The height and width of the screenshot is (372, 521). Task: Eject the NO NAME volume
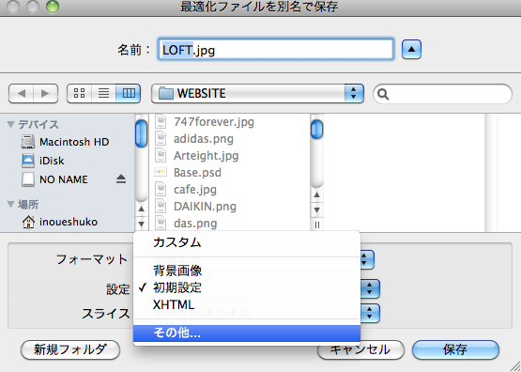[121, 179]
